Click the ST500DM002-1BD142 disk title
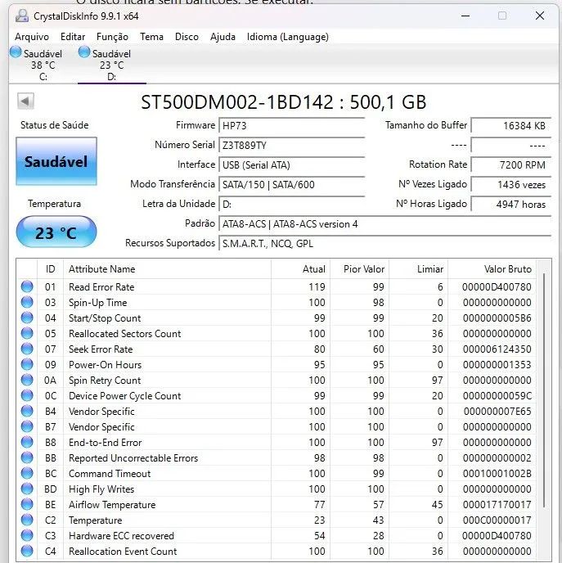 [283, 102]
